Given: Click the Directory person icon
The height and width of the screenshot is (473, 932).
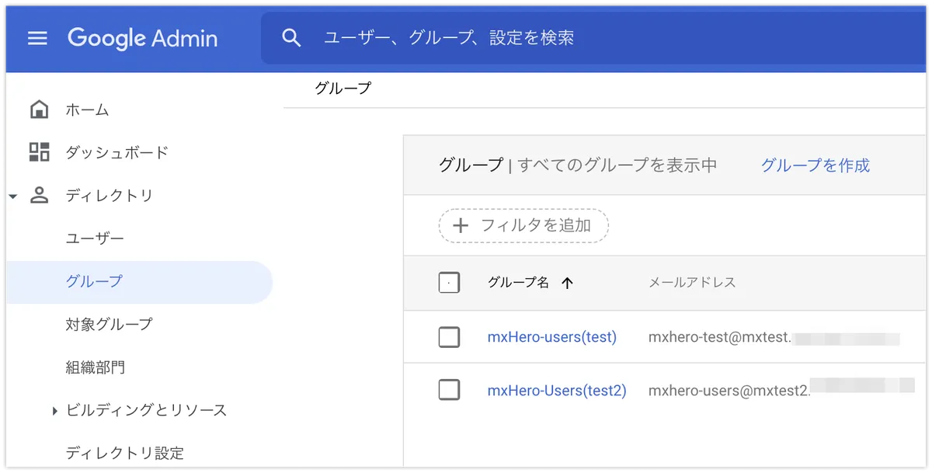Looking at the screenshot, I should pos(39,196).
